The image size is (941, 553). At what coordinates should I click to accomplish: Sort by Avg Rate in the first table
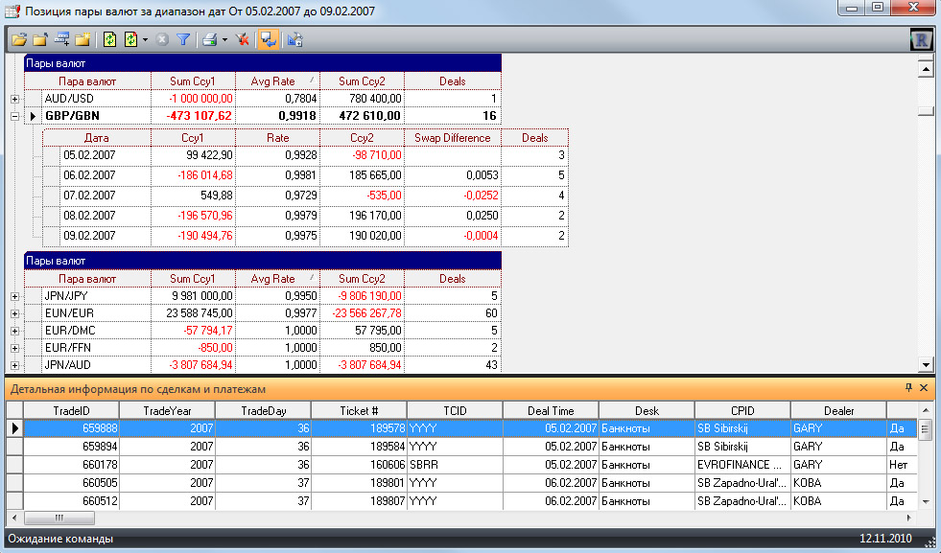pyautogui.click(x=277, y=81)
